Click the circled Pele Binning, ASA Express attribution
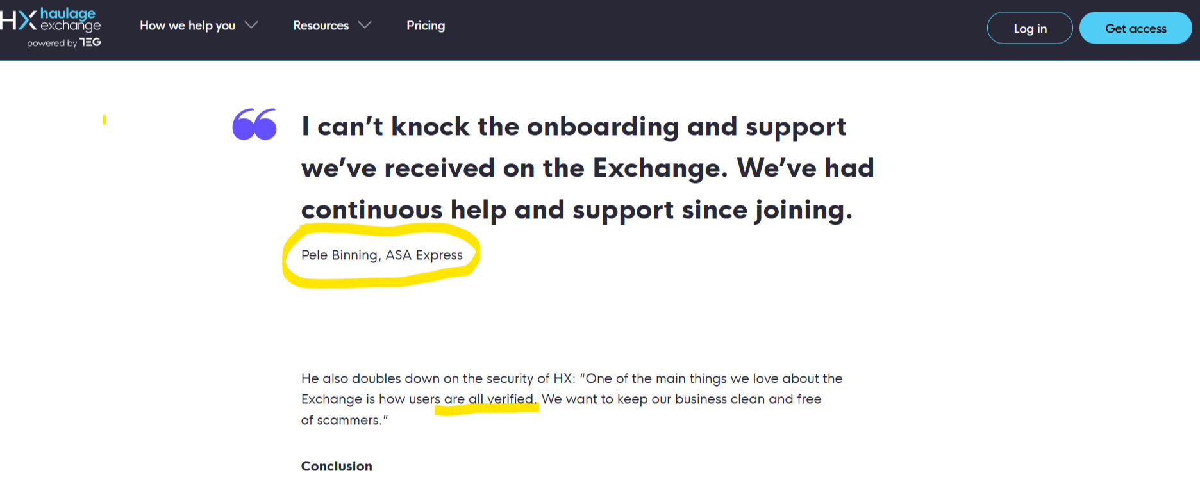 click(x=381, y=255)
